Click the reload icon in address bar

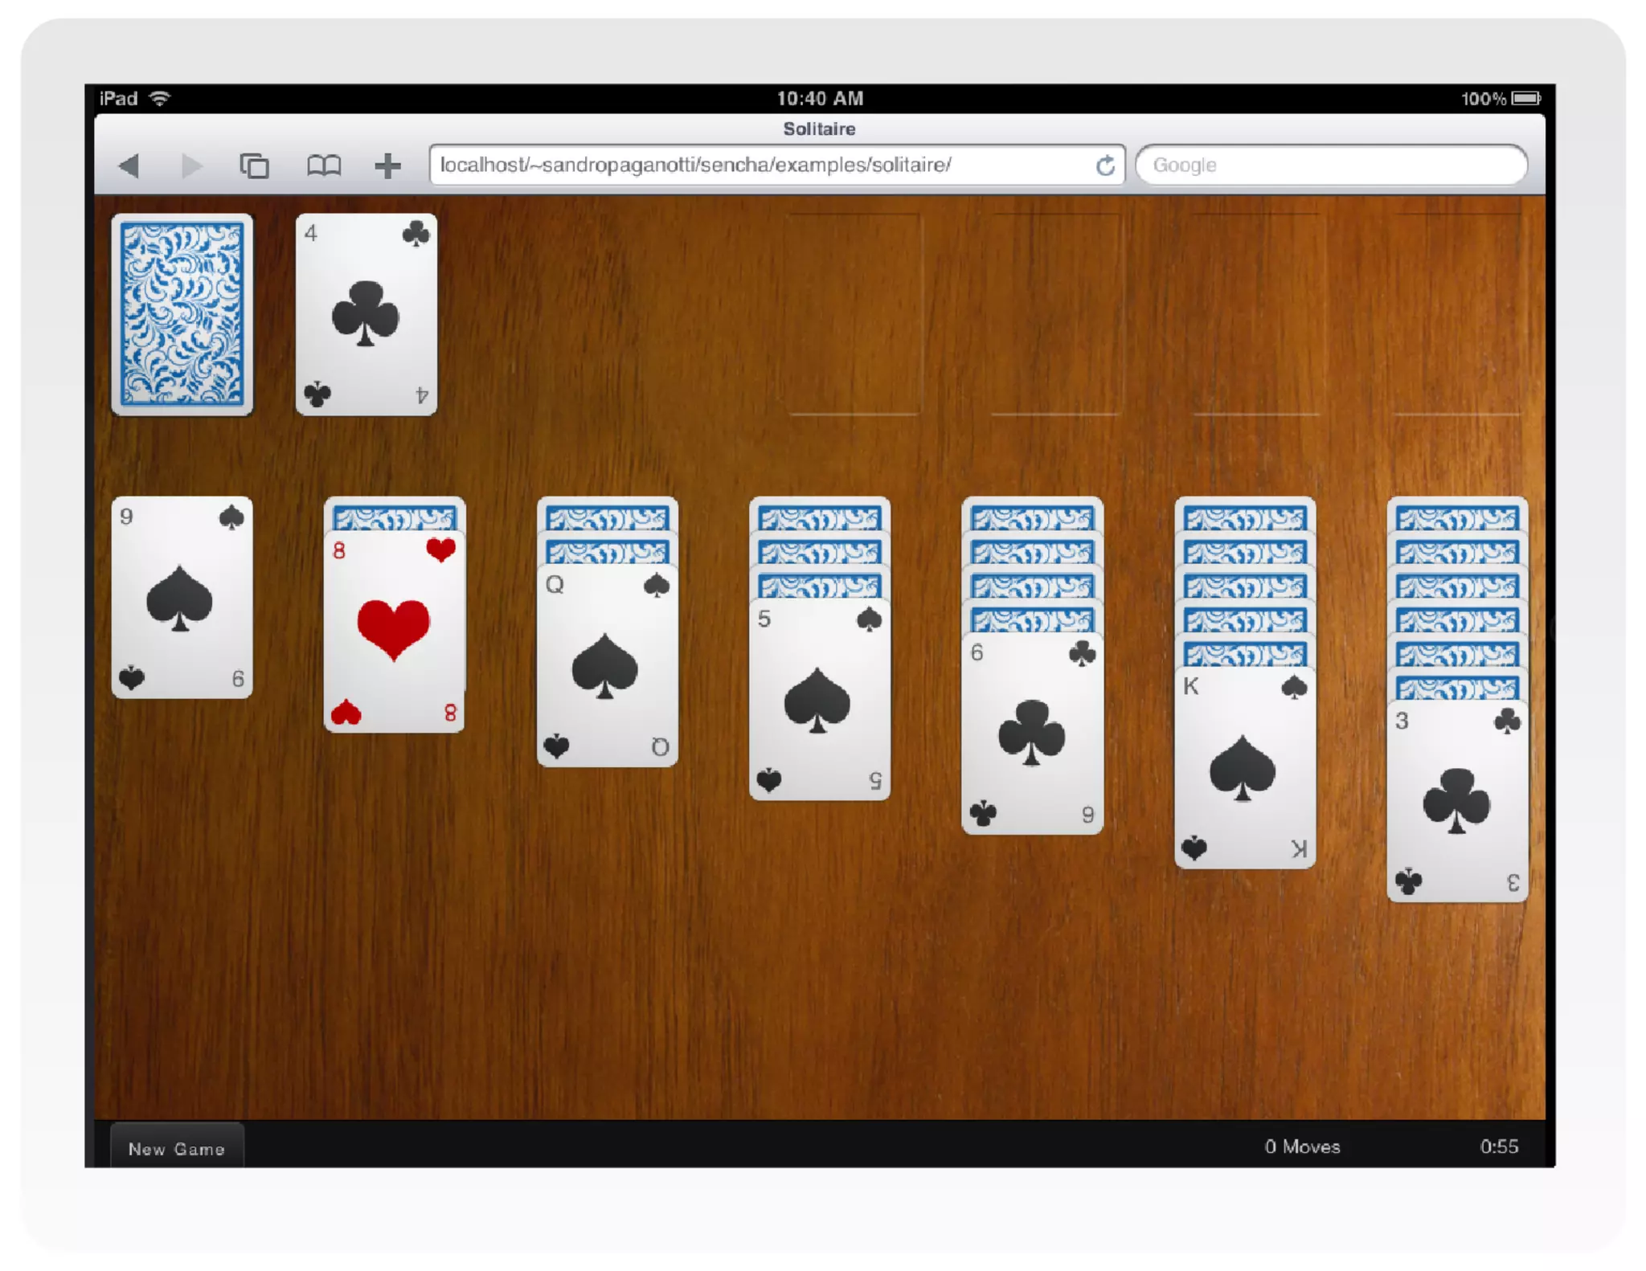click(x=1105, y=166)
